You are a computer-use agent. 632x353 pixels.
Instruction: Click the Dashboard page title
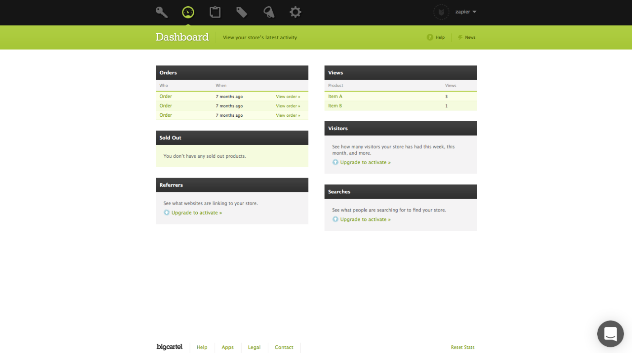182,37
